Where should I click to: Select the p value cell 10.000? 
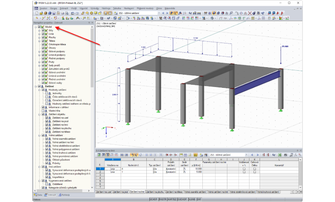(196, 169)
